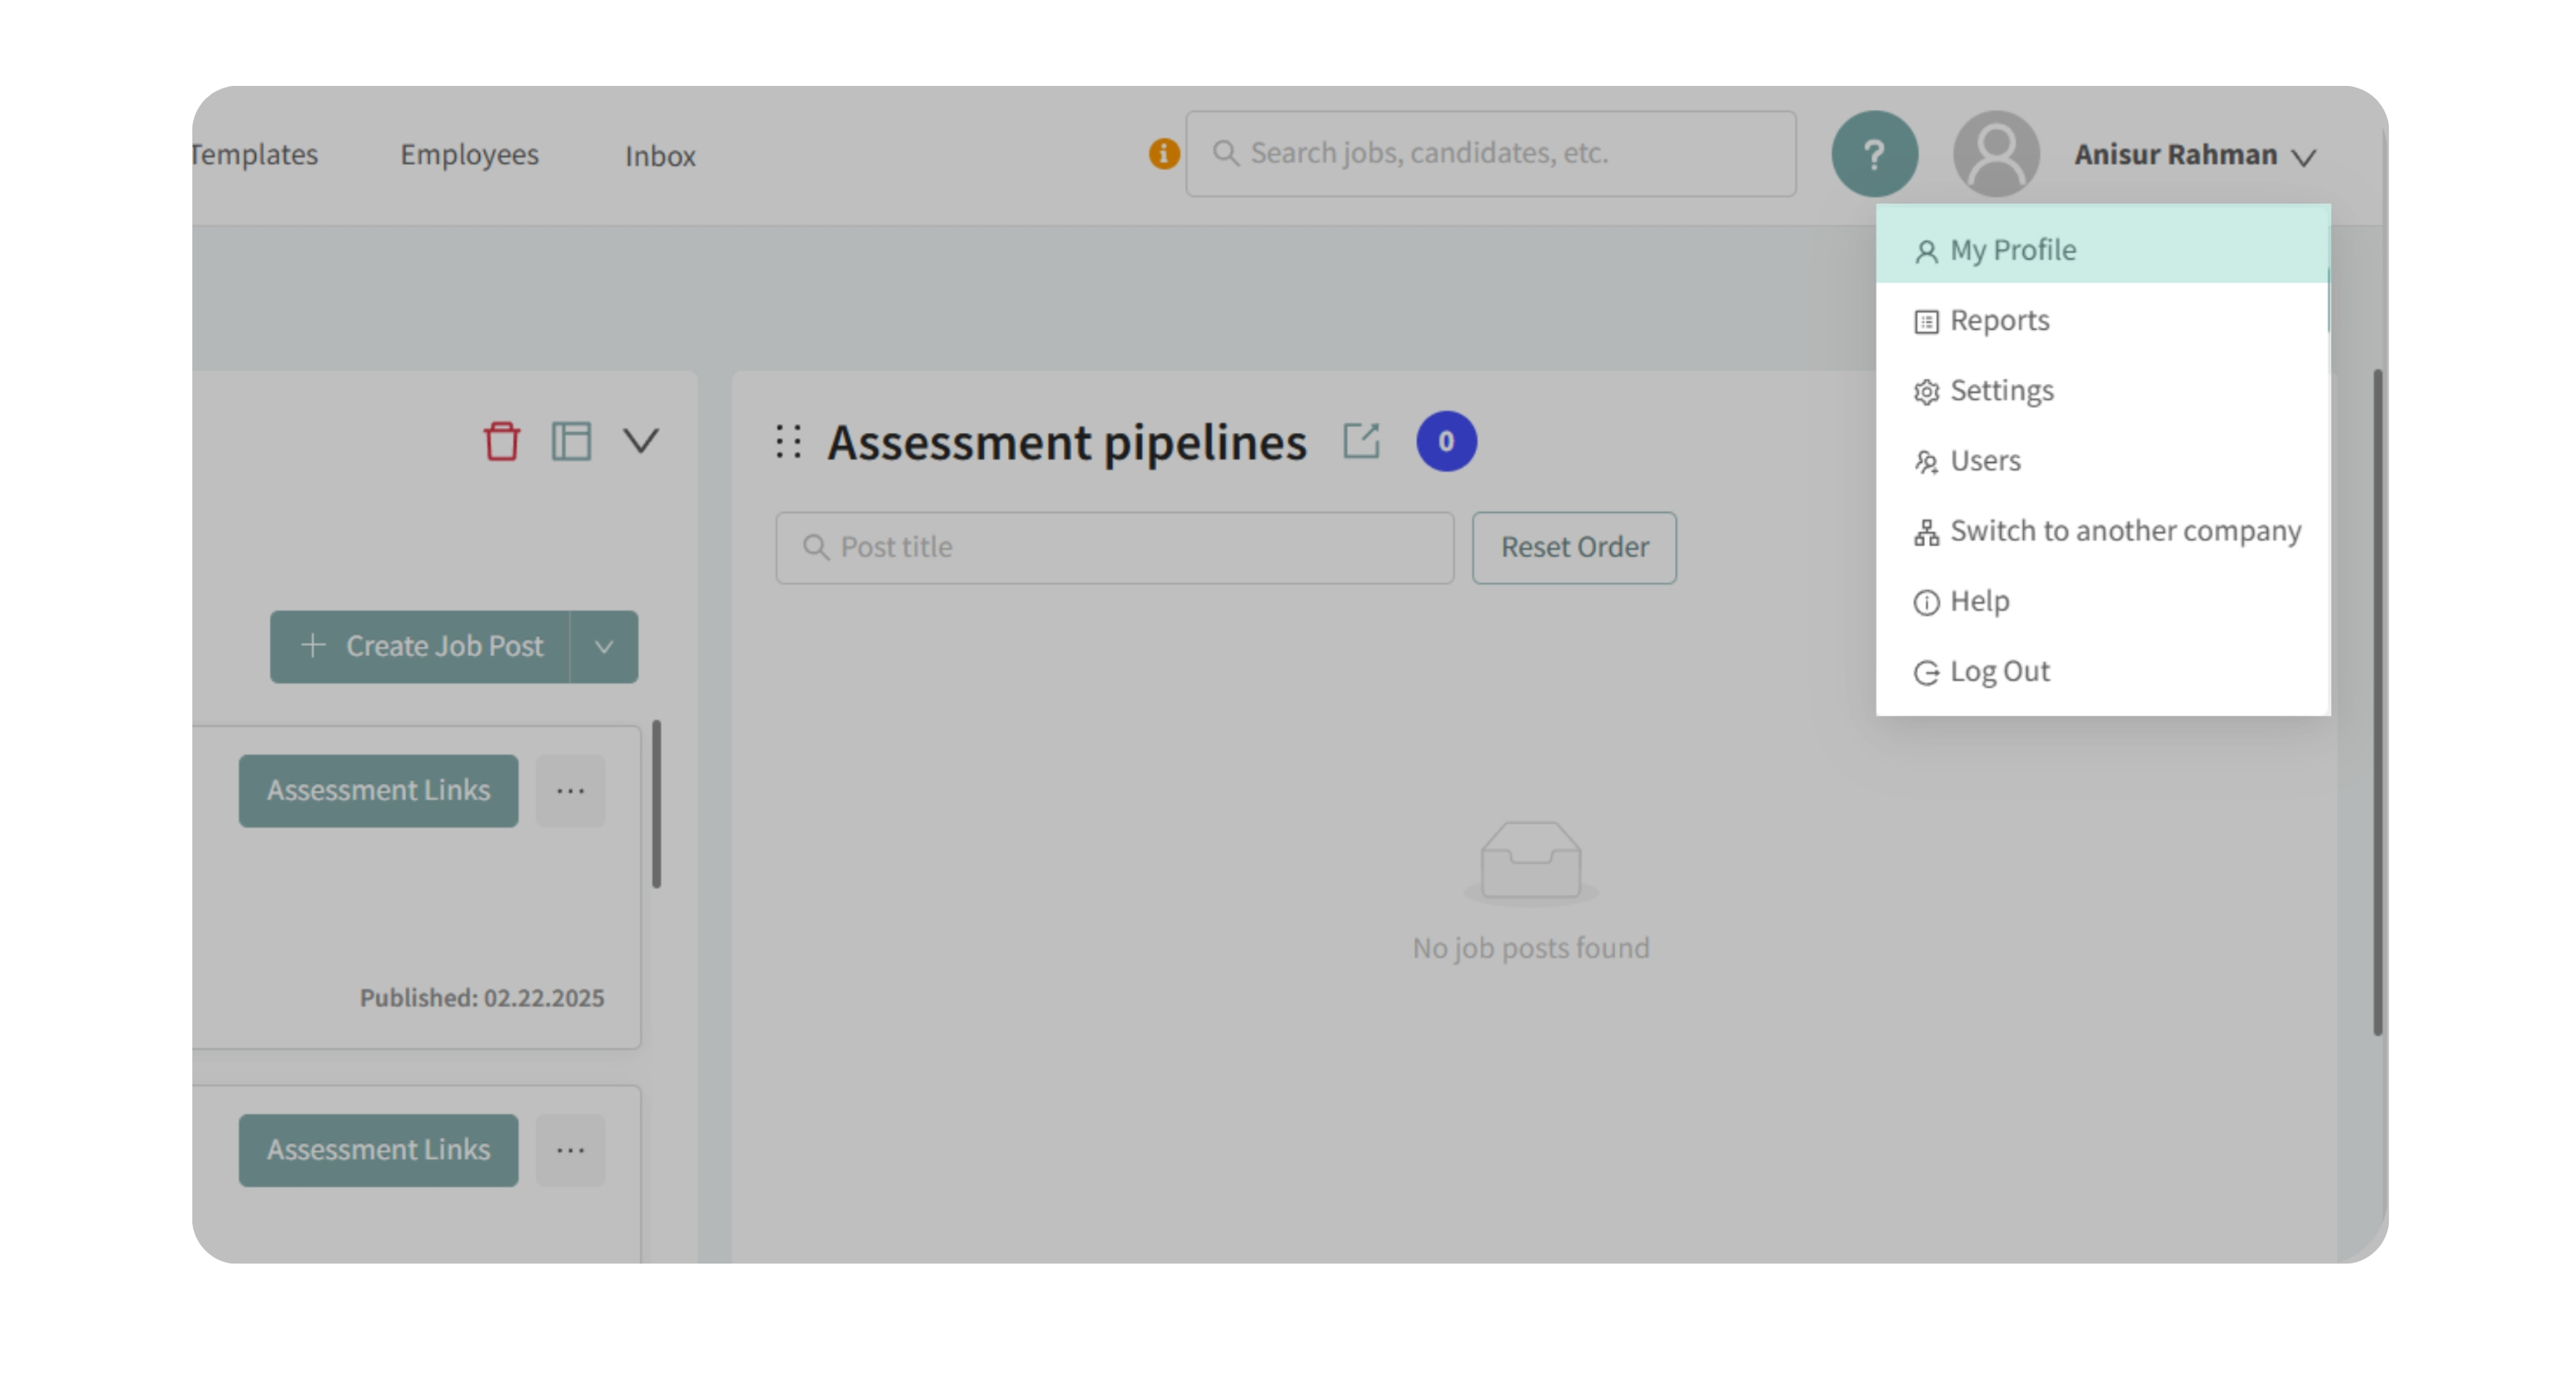Click the empty inbox illustration
This screenshot has height=1382, width=2576.
[x=1531, y=862]
